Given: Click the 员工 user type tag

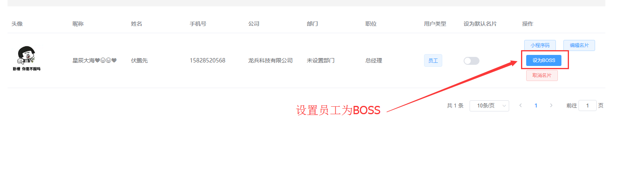Looking at the screenshot, I should pos(433,60).
